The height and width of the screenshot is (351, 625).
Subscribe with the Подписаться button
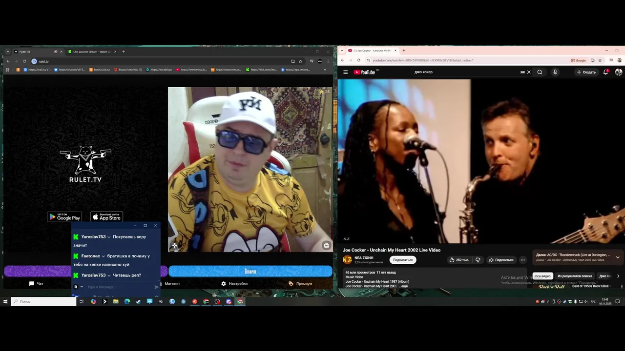coord(403,260)
